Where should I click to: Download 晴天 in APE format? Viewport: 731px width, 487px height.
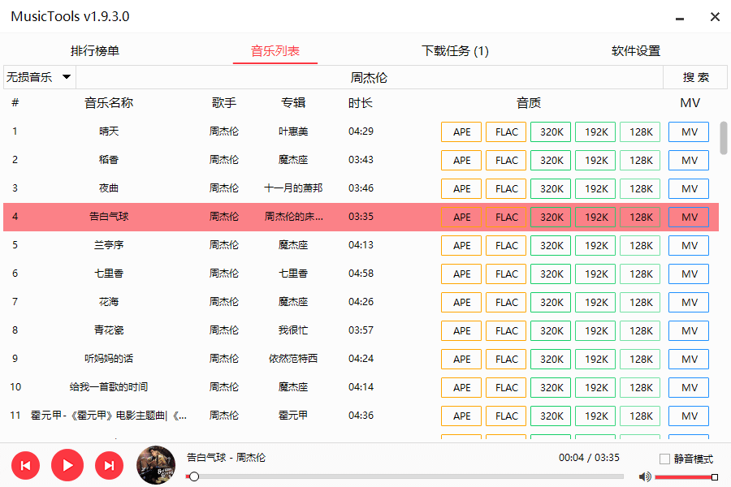[x=462, y=132]
